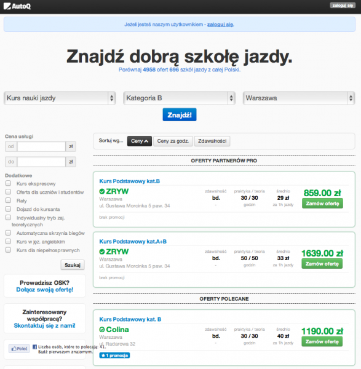Click the AutoQ logo in header
Viewport: 361px width, 369px height.
(17, 6)
